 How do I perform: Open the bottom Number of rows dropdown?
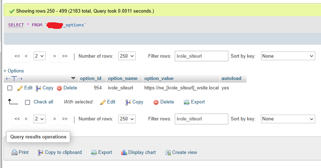click(x=127, y=119)
